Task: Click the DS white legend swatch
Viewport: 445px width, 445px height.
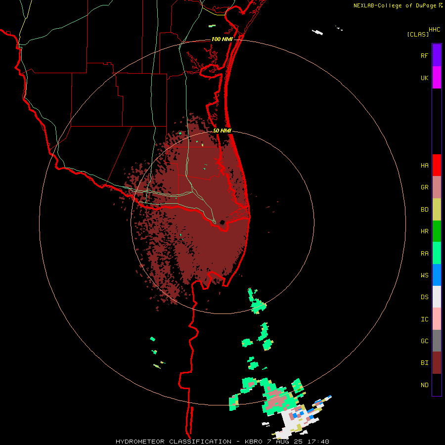Action: pyautogui.click(x=437, y=297)
